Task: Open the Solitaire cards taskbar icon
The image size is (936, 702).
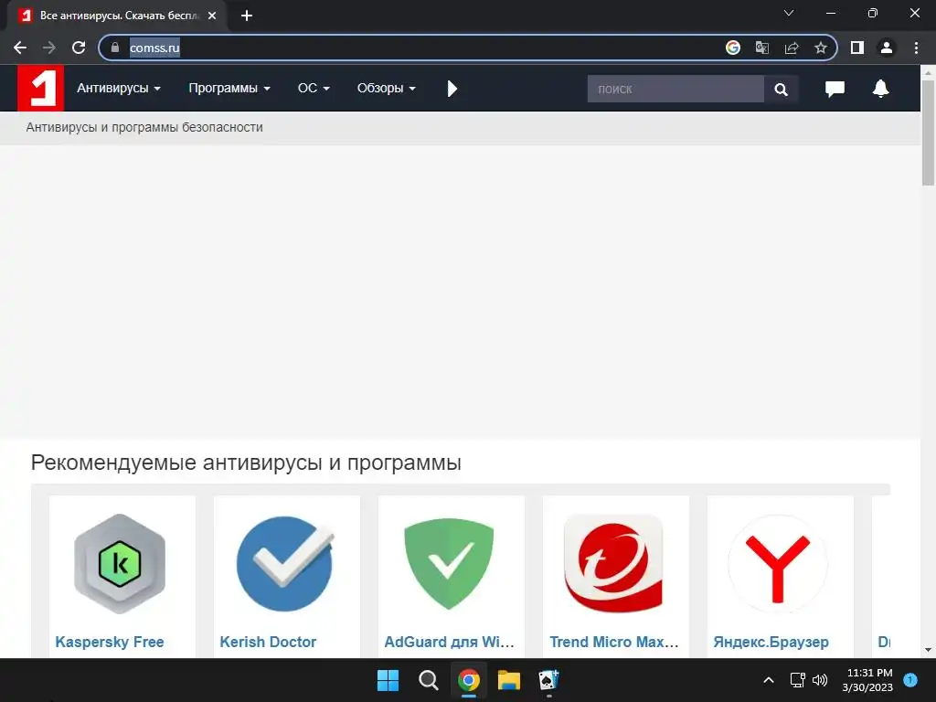Action: point(548,680)
